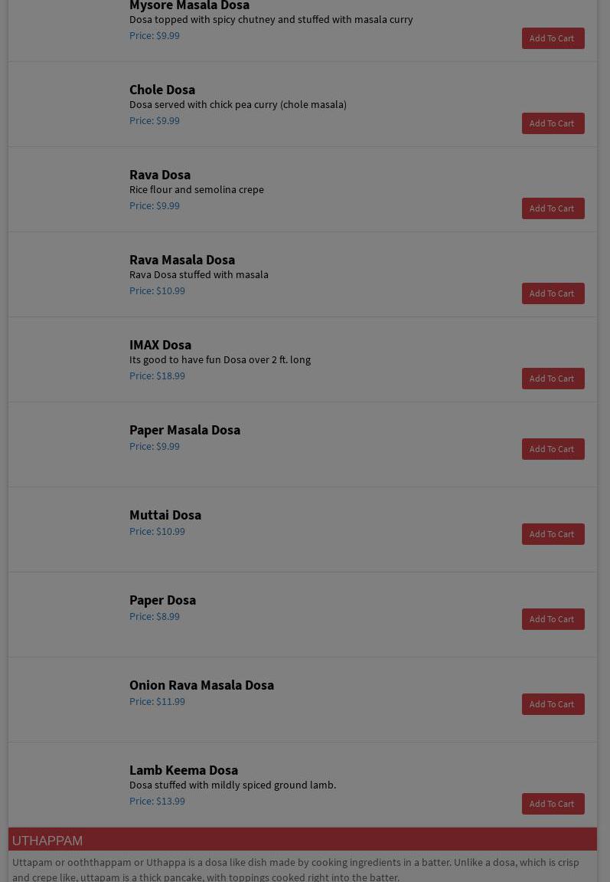
Task: Add Chole Dosa to cart
Action: pyautogui.click(x=553, y=123)
